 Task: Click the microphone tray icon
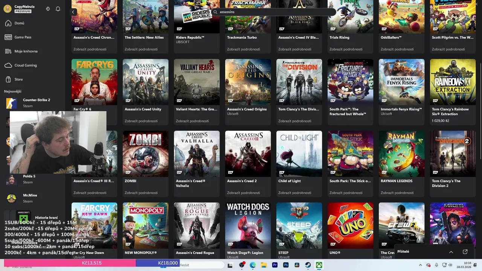[x=436, y=265]
